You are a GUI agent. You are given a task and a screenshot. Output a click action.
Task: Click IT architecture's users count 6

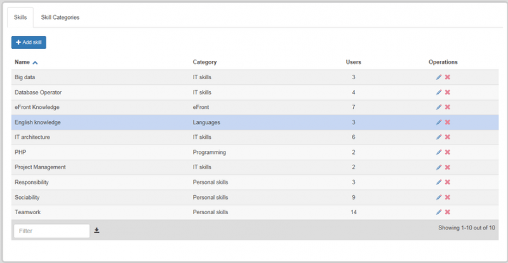pyautogui.click(x=354, y=137)
